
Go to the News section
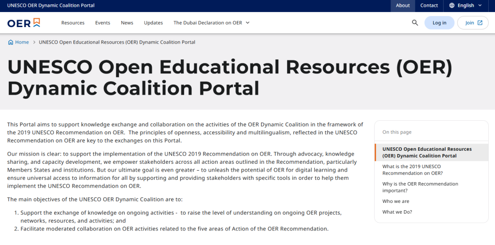click(x=127, y=23)
